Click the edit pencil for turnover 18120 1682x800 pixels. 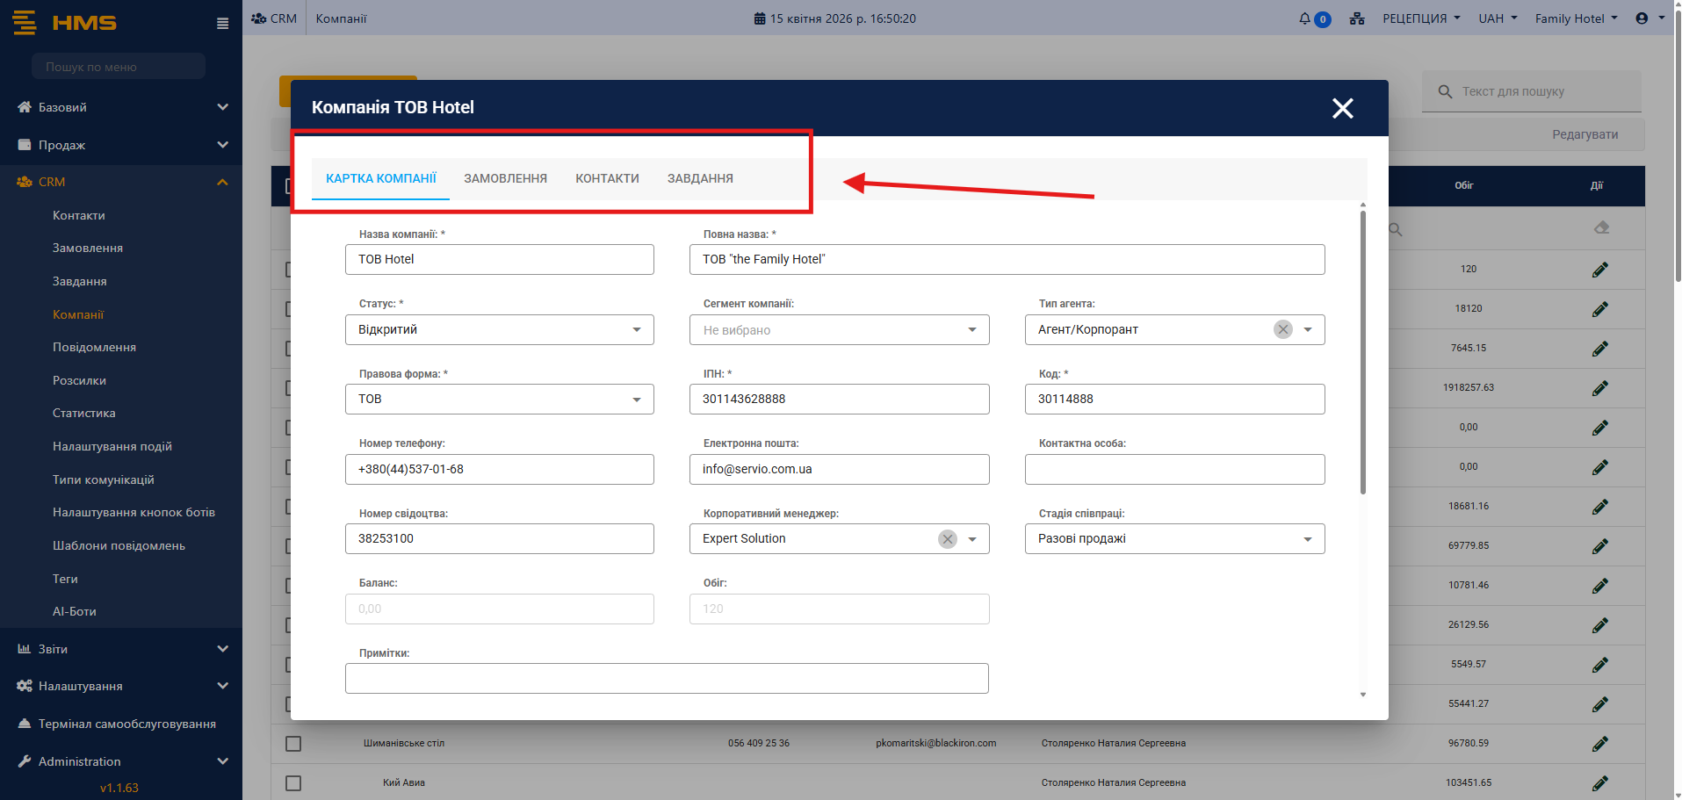1599,309
